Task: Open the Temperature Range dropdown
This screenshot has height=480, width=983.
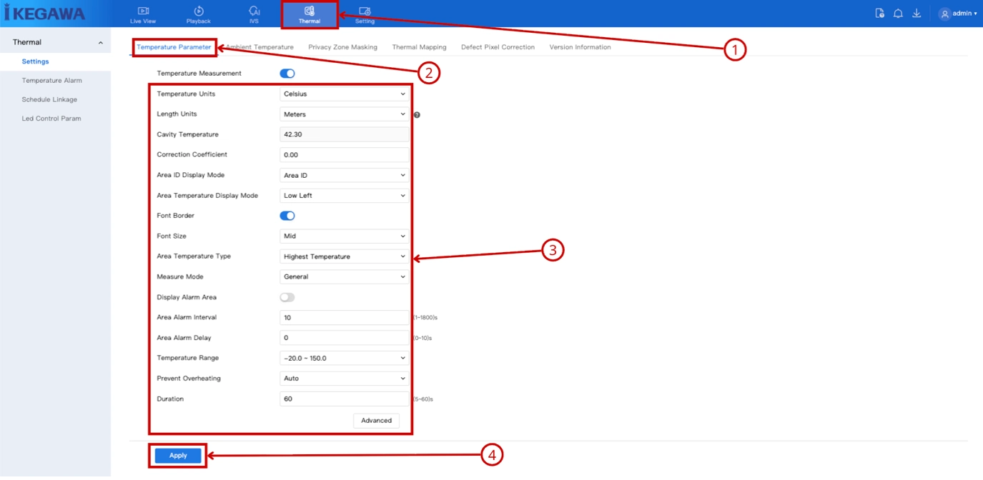Action: (345, 358)
